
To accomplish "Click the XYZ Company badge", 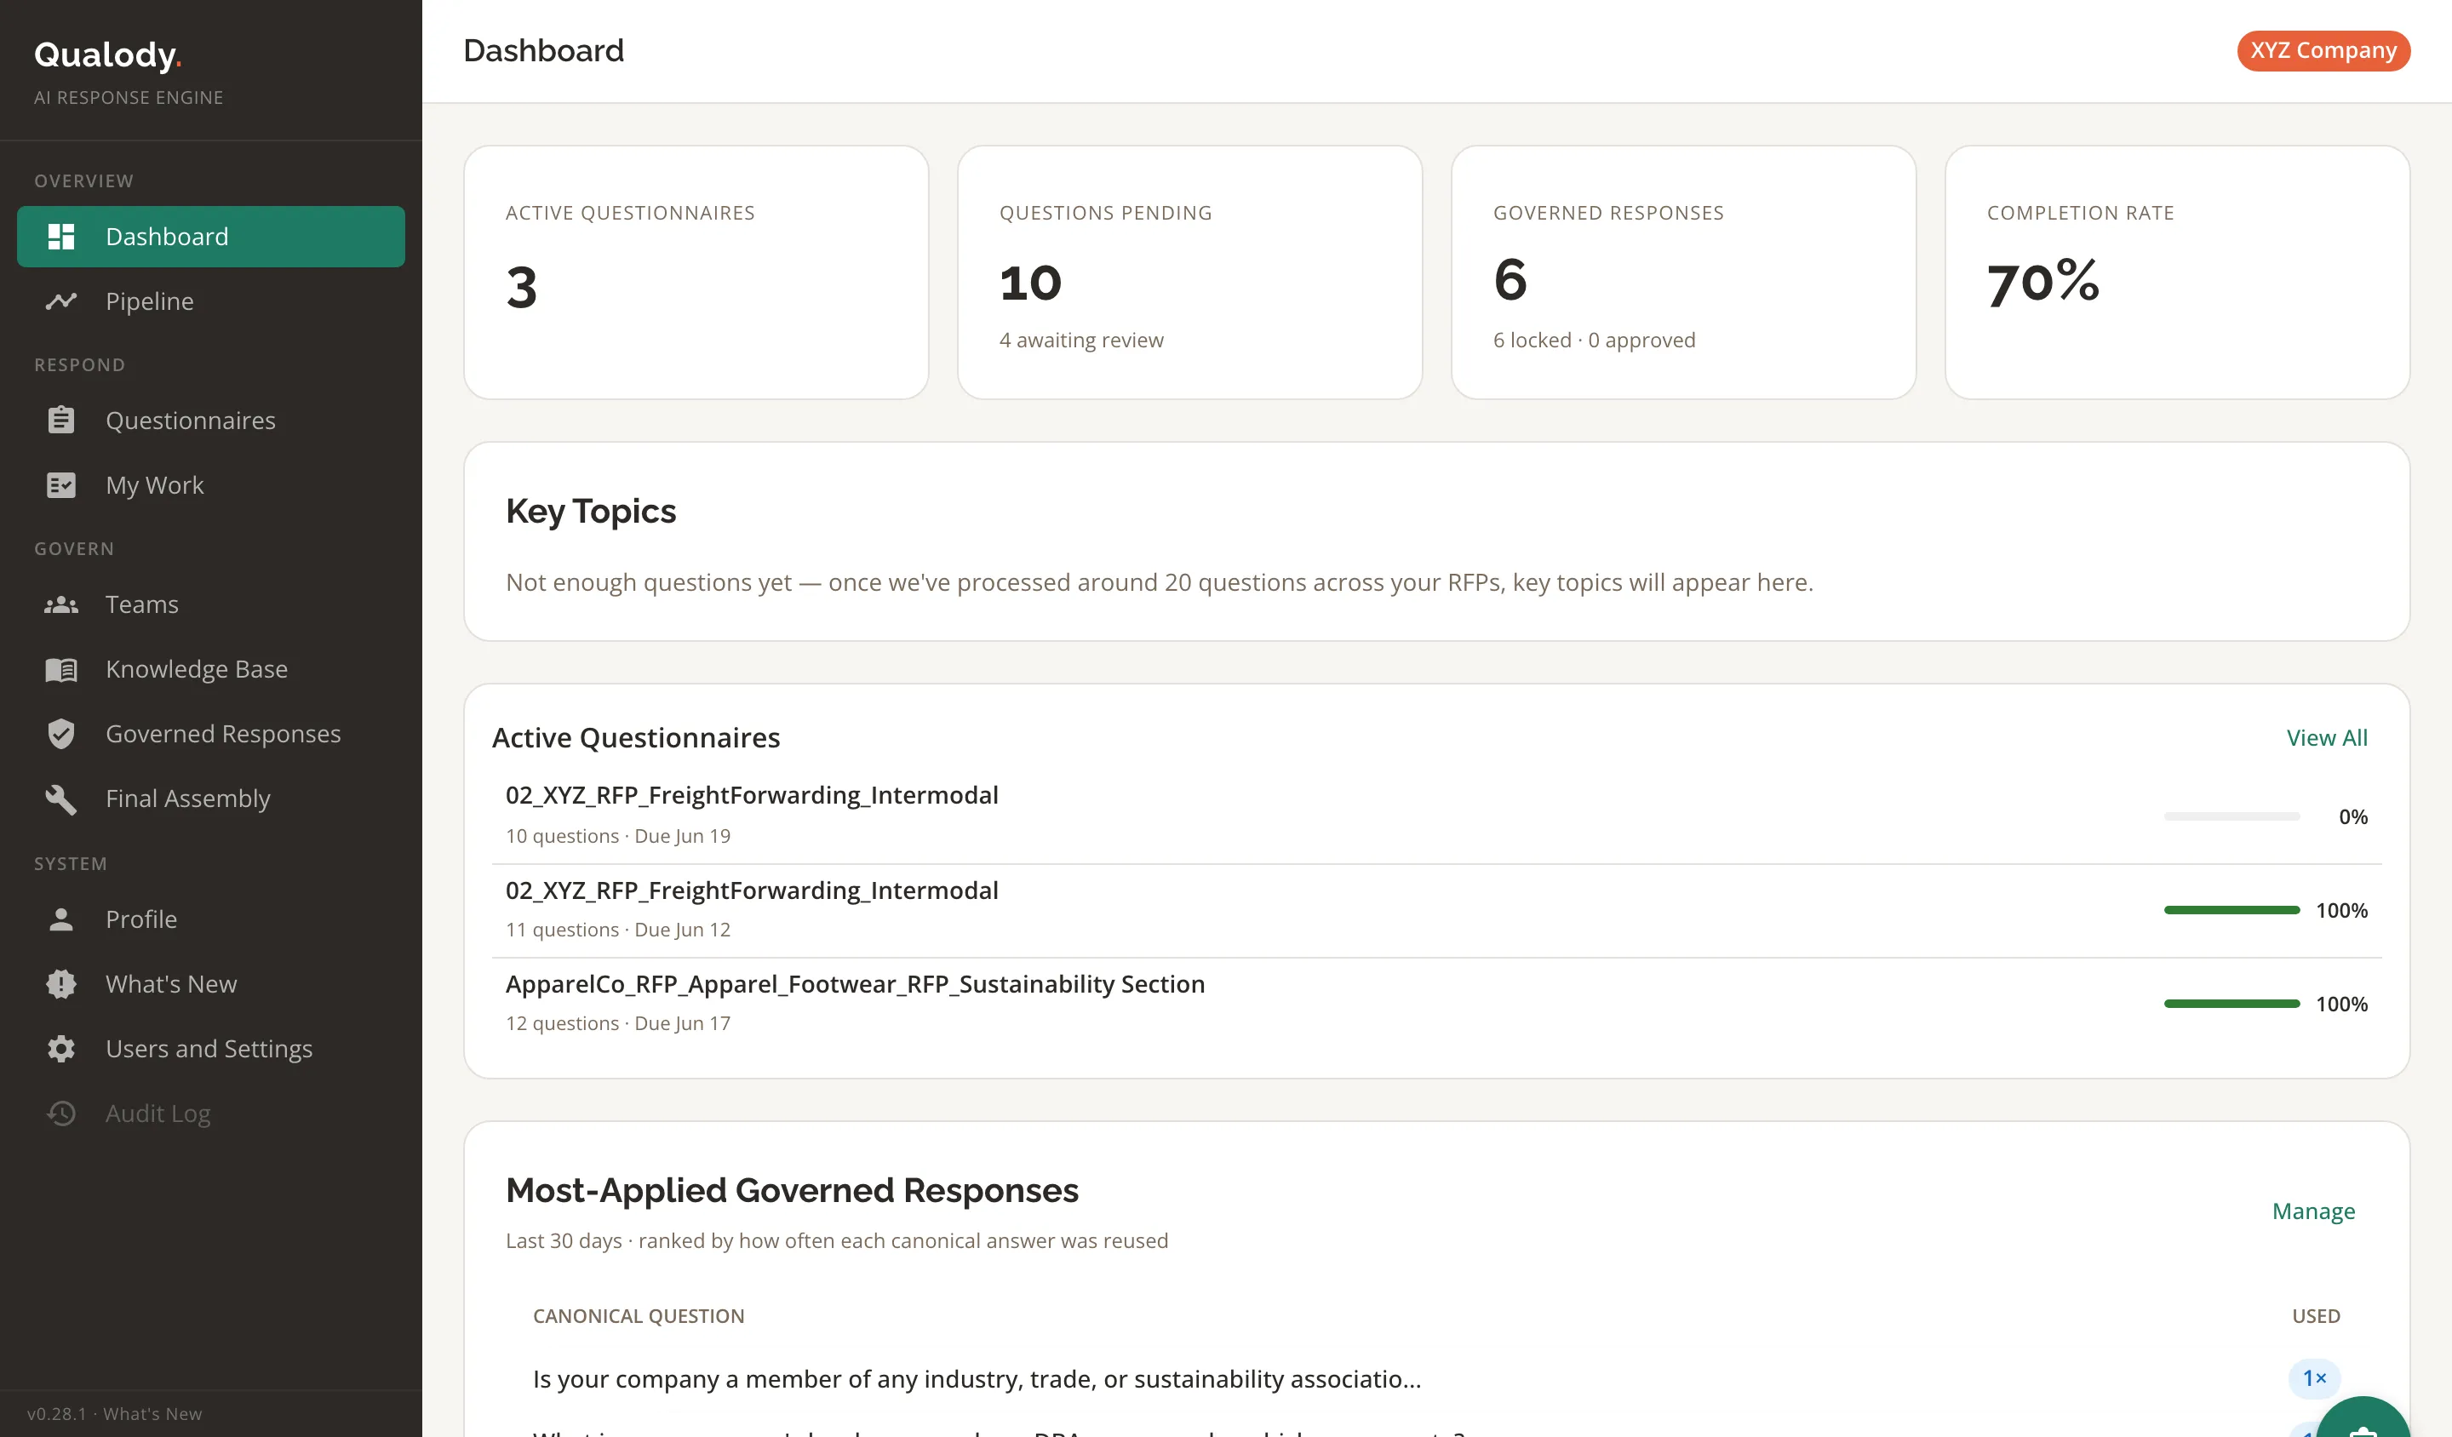I will (x=2323, y=50).
